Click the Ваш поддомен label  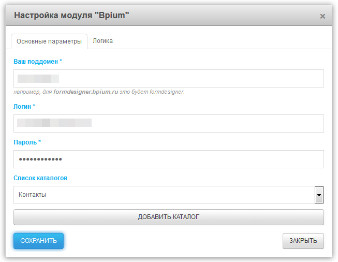coord(38,62)
